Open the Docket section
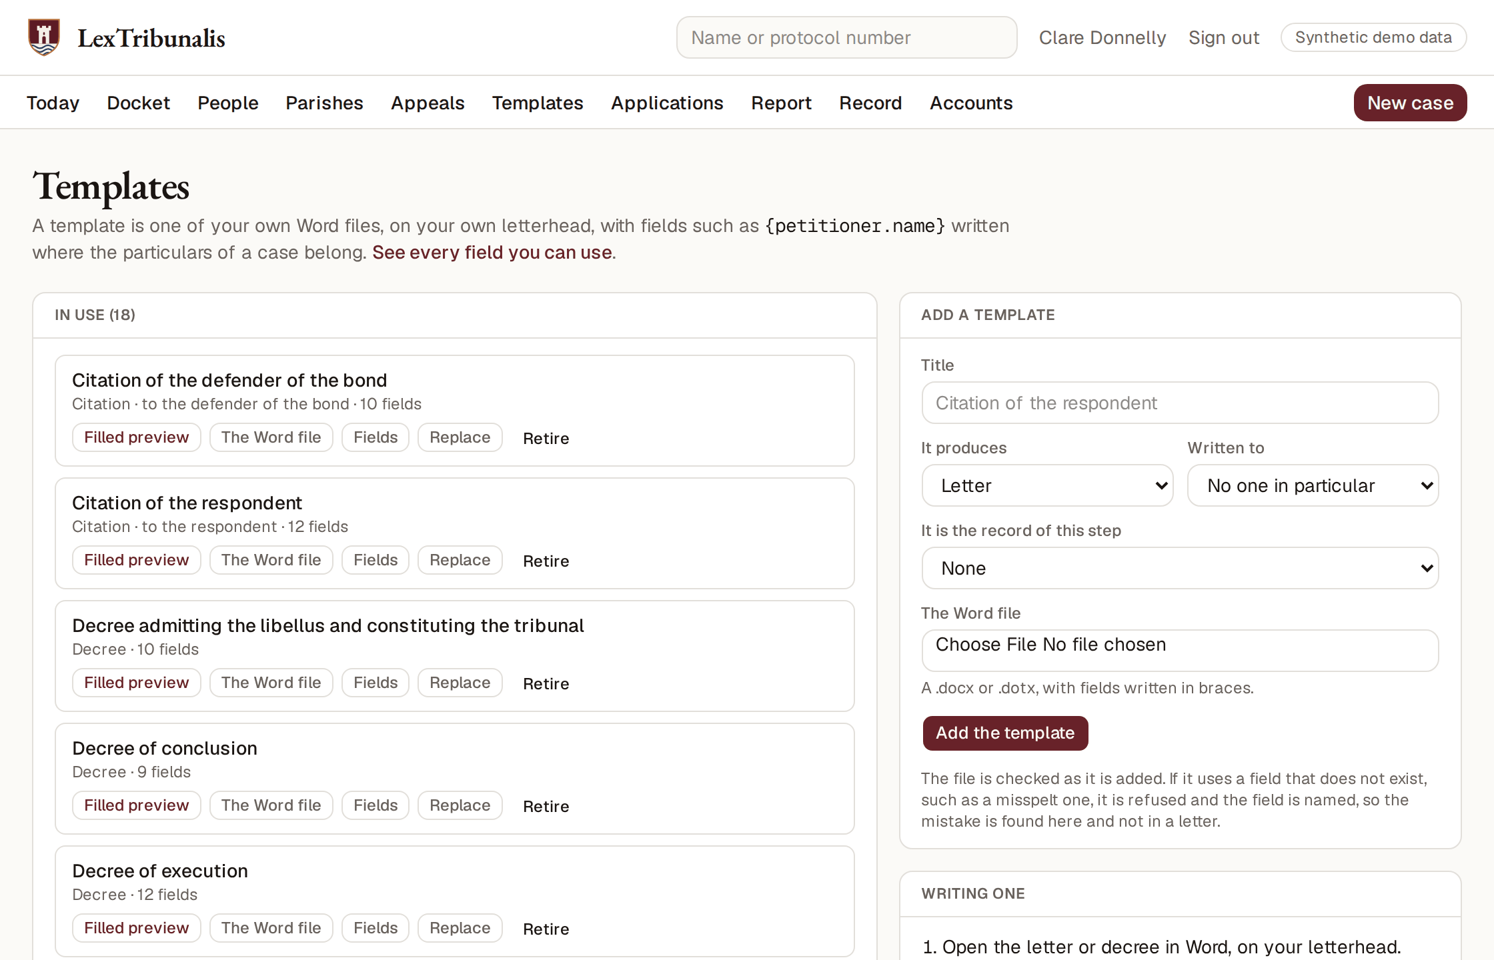The image size is (1494, 960). pos(138,103)
